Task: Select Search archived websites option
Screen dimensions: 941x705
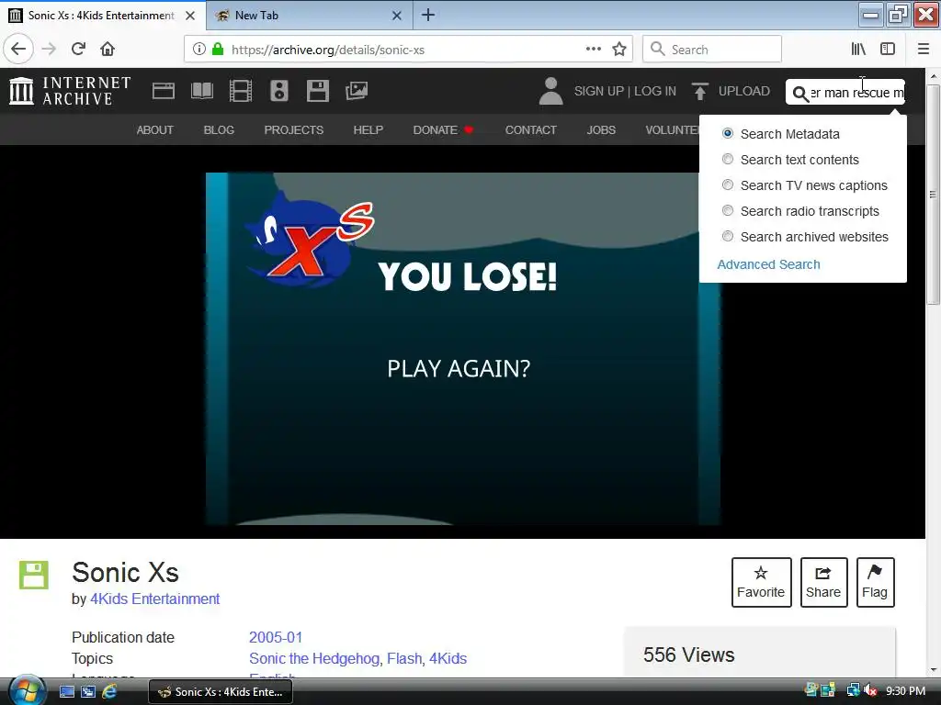Action: point(728,236)
